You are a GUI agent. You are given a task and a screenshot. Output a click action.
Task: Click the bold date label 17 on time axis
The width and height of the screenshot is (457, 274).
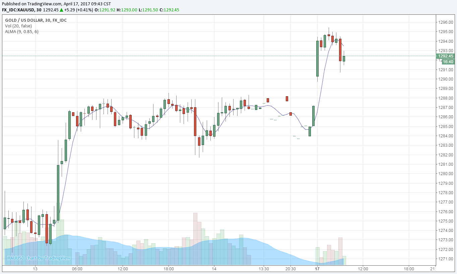tap(317, 269)
